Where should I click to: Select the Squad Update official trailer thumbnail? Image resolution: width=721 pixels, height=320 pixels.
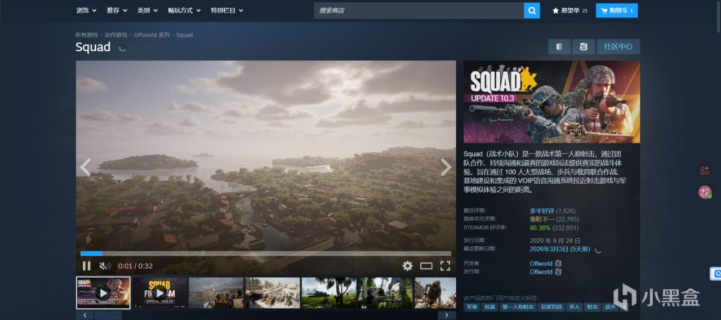[x=103, y=292]
